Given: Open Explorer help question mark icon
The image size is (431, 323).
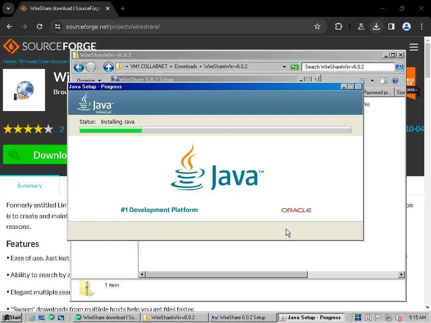Looking at the screenshot, I should click(395, 81).
